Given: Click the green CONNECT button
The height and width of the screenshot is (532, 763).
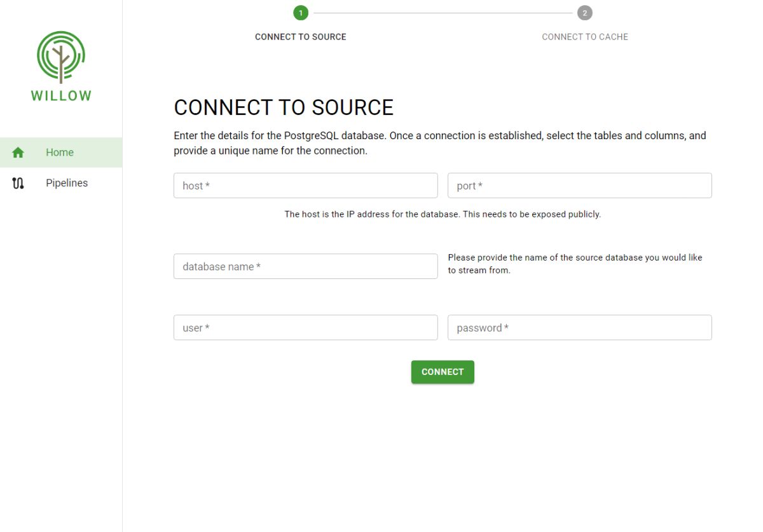Looking at the screenshot, I should (x=443, y=372).
